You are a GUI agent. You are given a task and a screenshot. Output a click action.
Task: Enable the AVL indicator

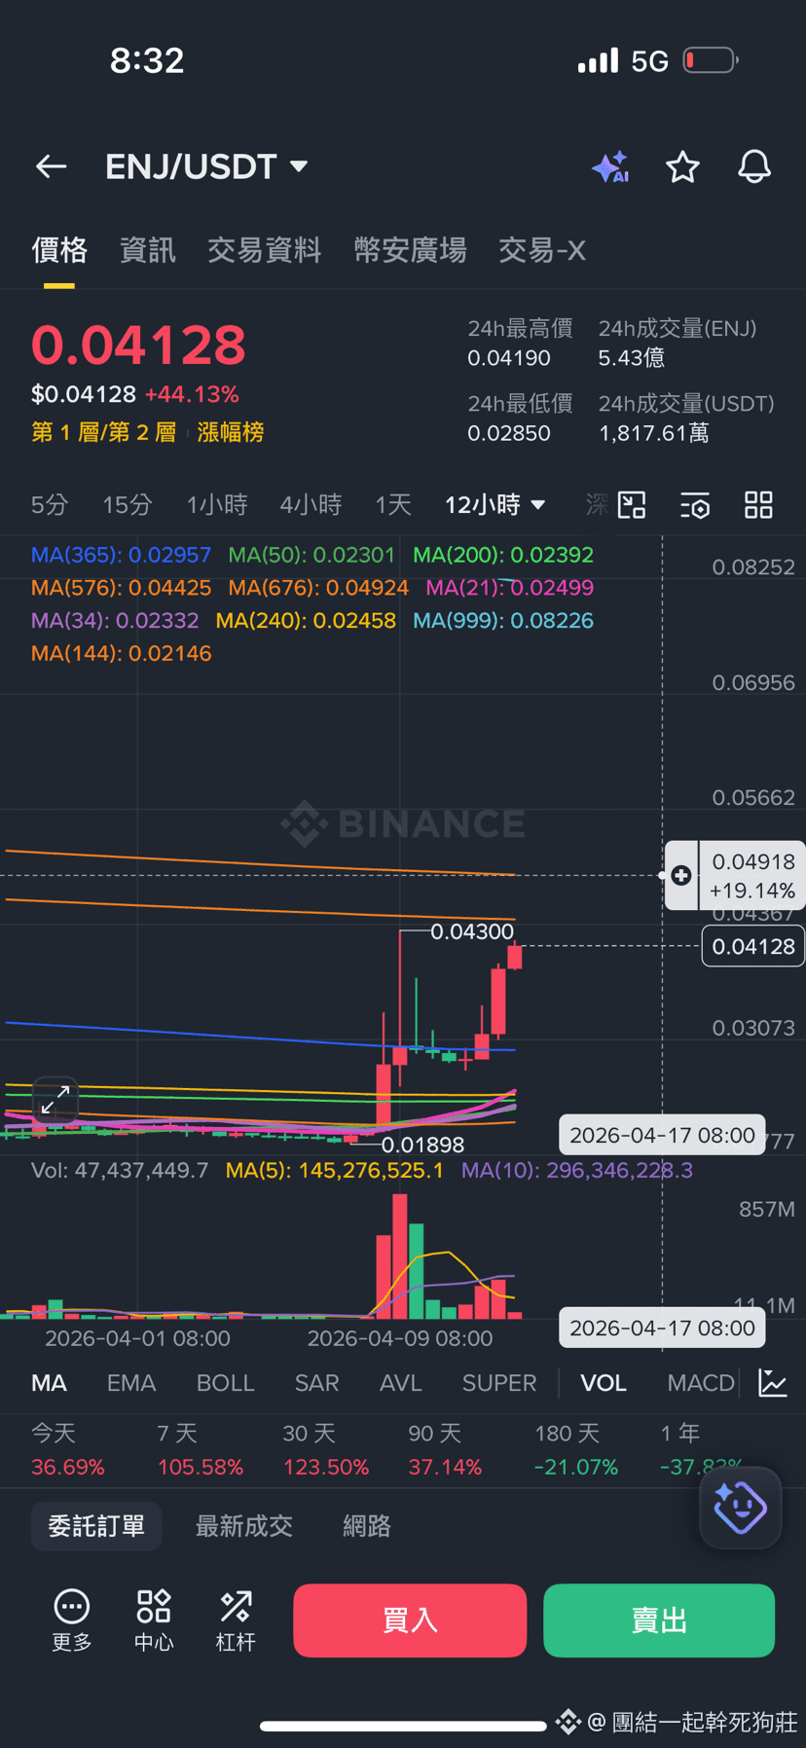point(400,1383)
